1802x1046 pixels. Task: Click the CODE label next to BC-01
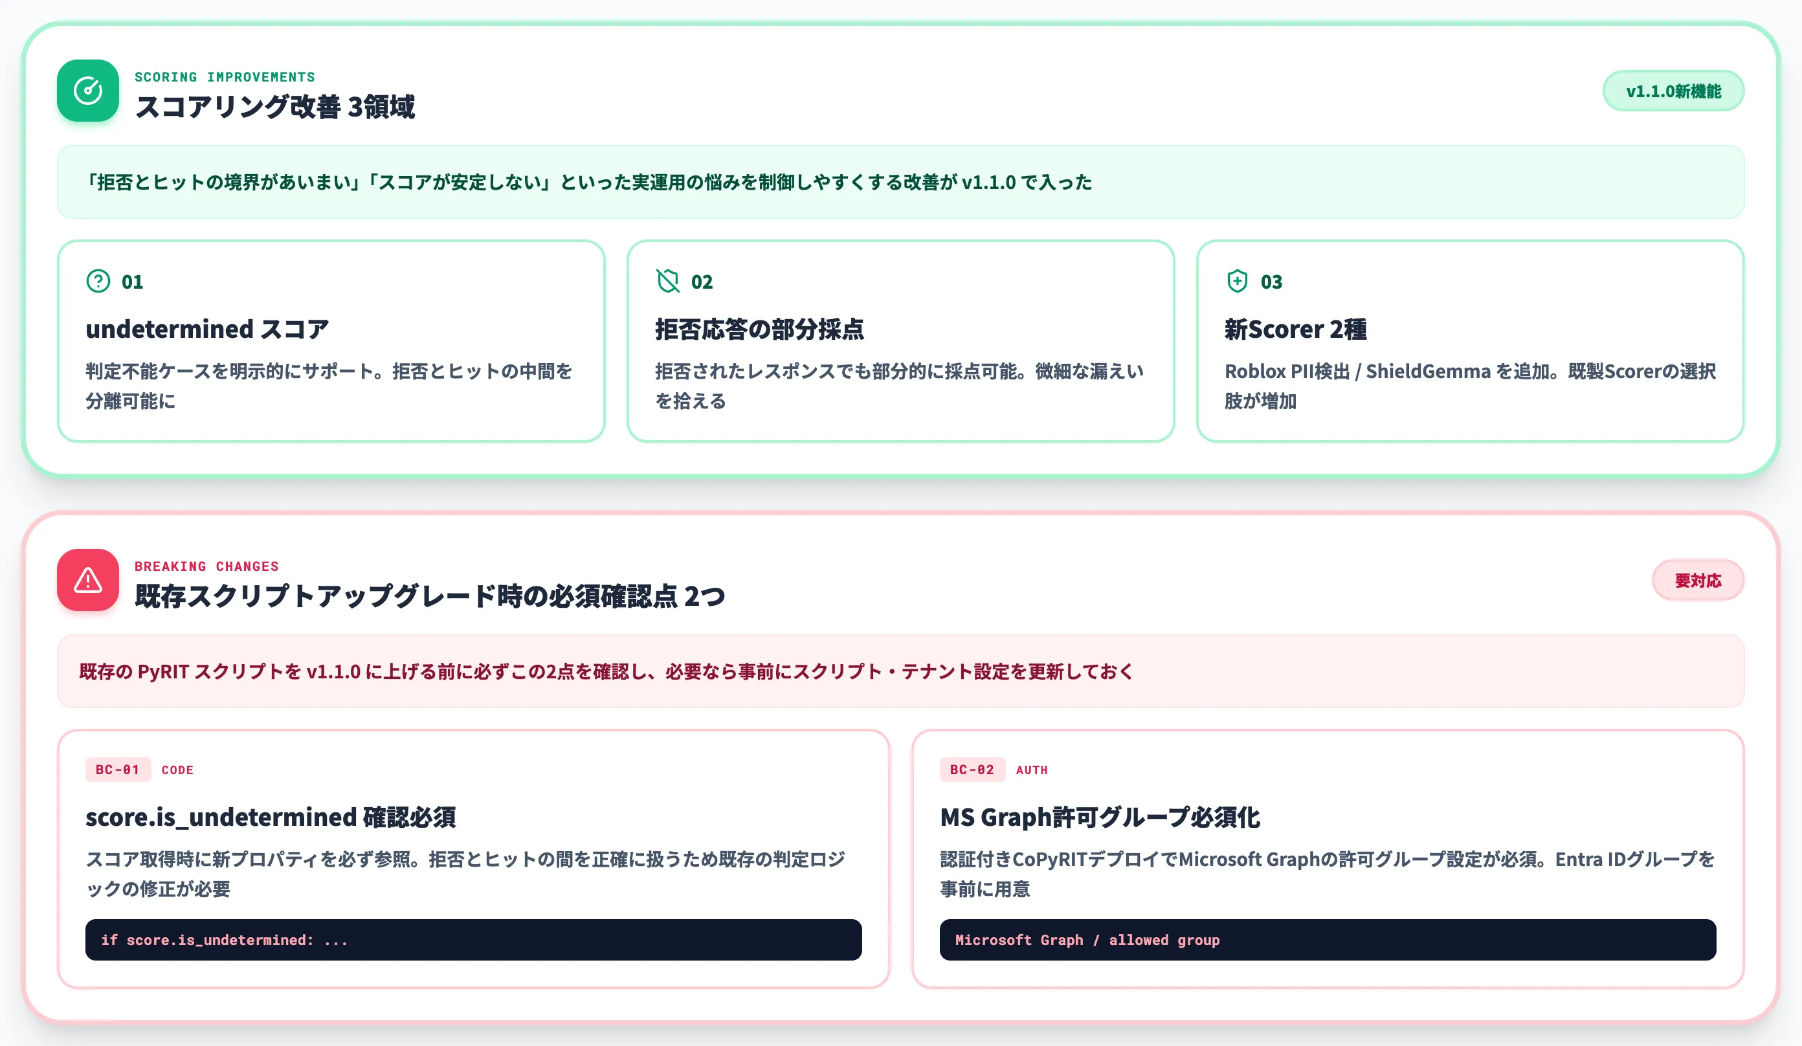point(177,770)
